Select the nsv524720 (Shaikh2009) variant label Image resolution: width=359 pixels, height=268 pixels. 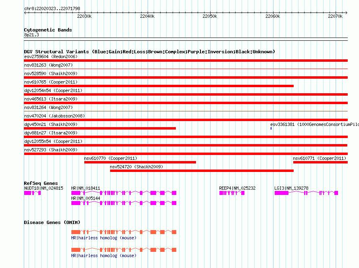coord(136,167)
